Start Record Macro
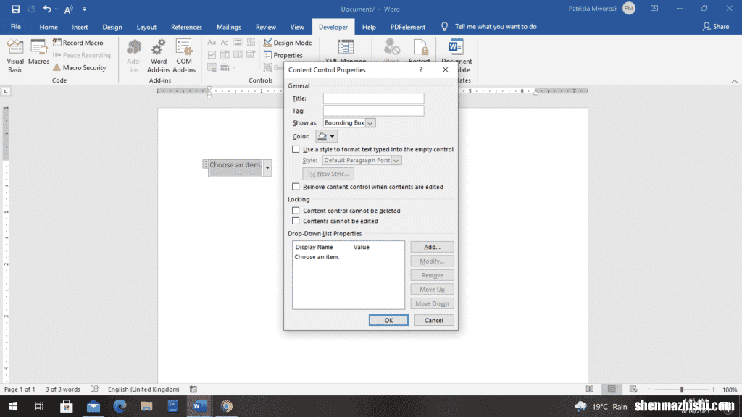 point(78,43)
